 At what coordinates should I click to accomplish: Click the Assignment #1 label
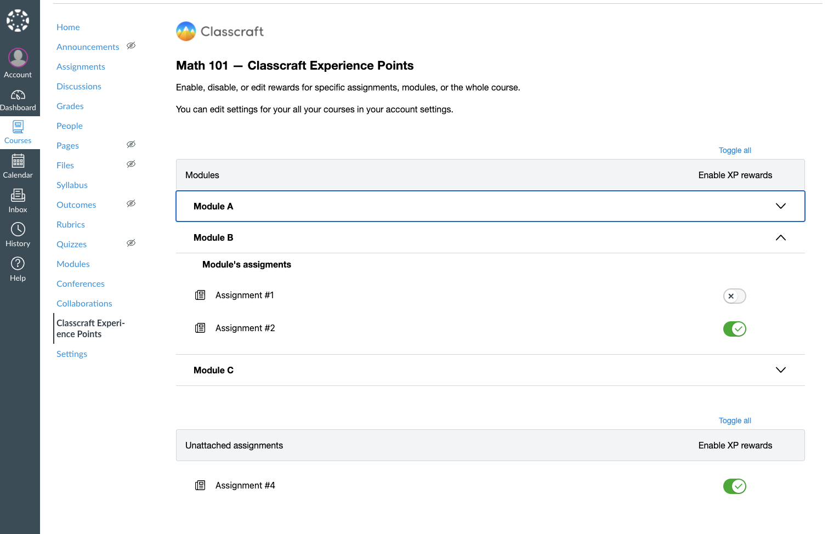[245, 295]
